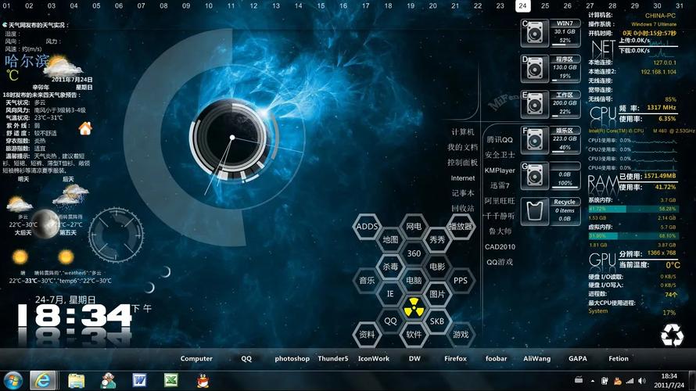Image resolution: width=696 pixels, height=391 pixels.
Task: Click the analog clock widget center
Action: pos(231,138)
